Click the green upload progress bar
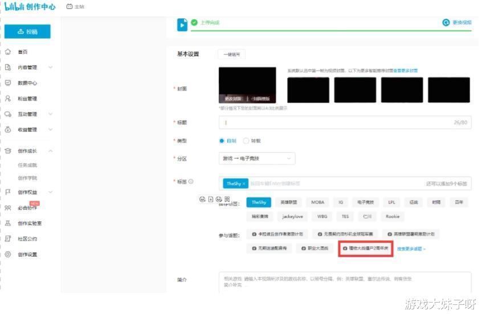Image resolution: width=482 pixels, height=318 pixels. (331, 31)
